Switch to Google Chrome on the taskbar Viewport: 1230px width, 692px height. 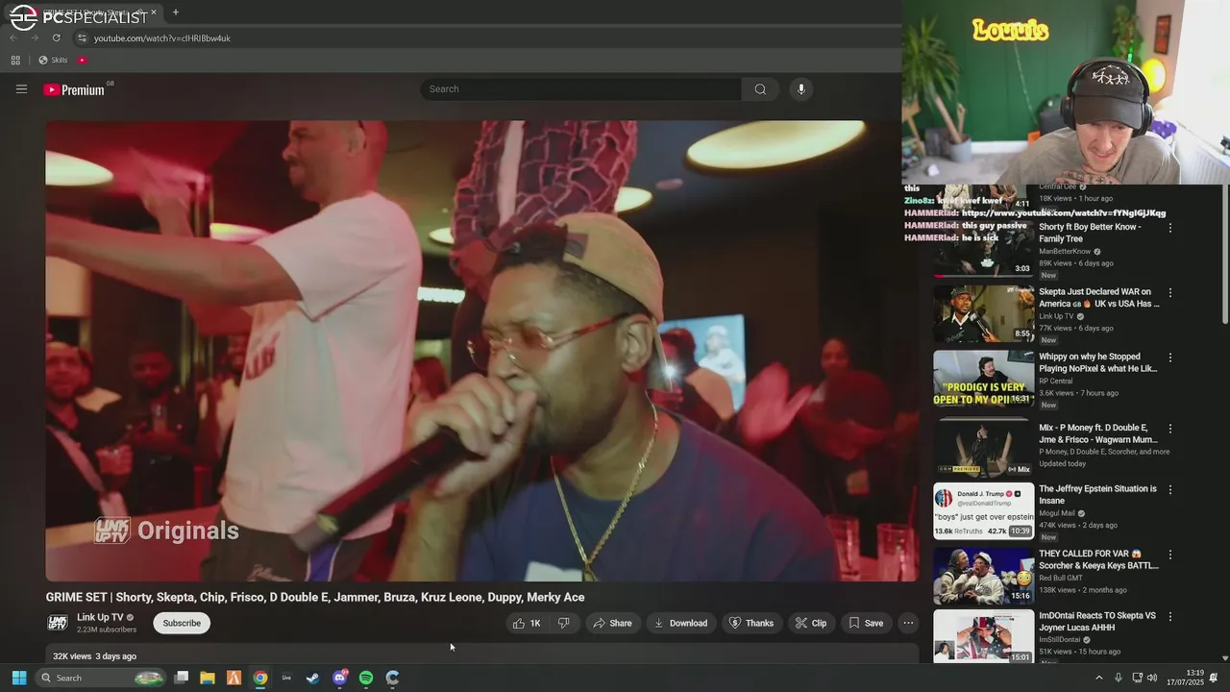tap(260, 678)
